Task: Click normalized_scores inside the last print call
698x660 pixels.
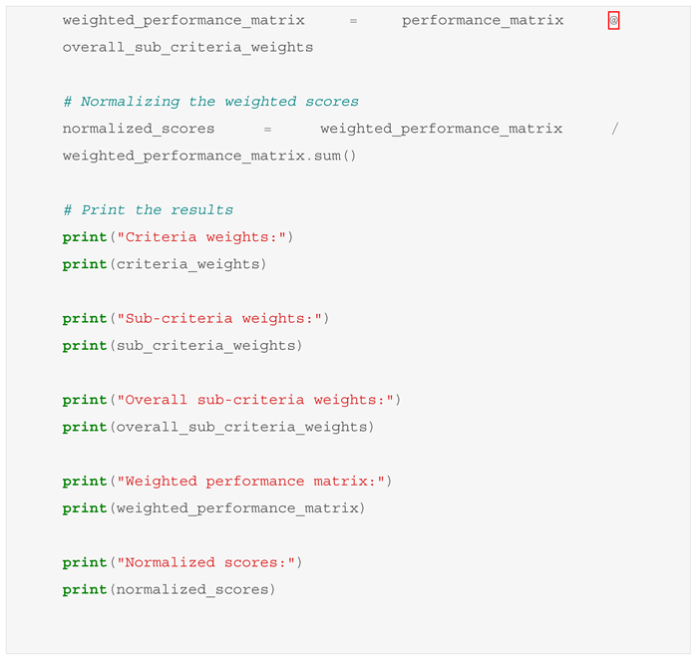Action: [x=192, y=590]
